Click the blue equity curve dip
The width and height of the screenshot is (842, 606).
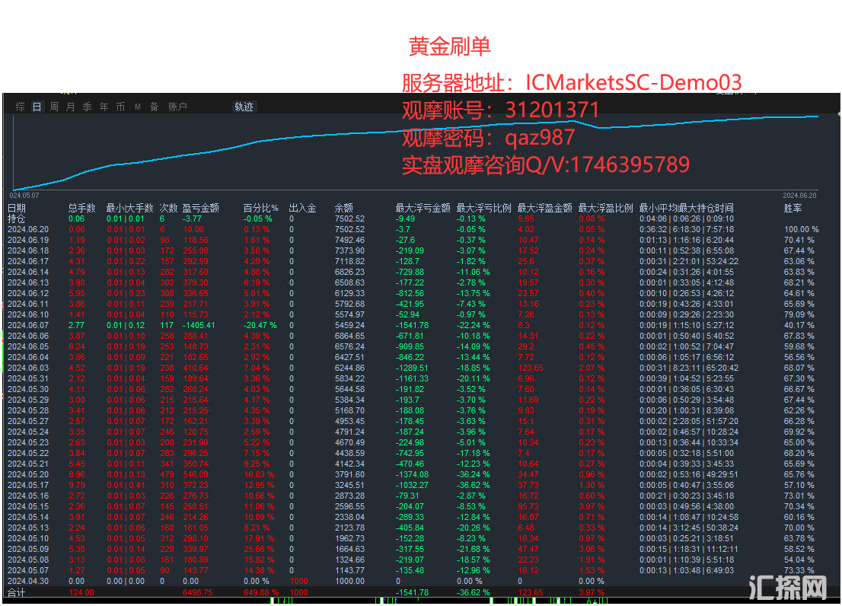tap(601, 127)
